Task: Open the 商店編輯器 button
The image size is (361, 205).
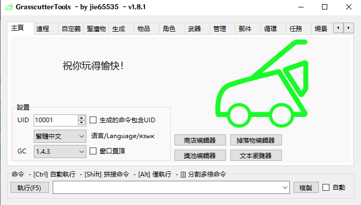Action: (200, 140)
